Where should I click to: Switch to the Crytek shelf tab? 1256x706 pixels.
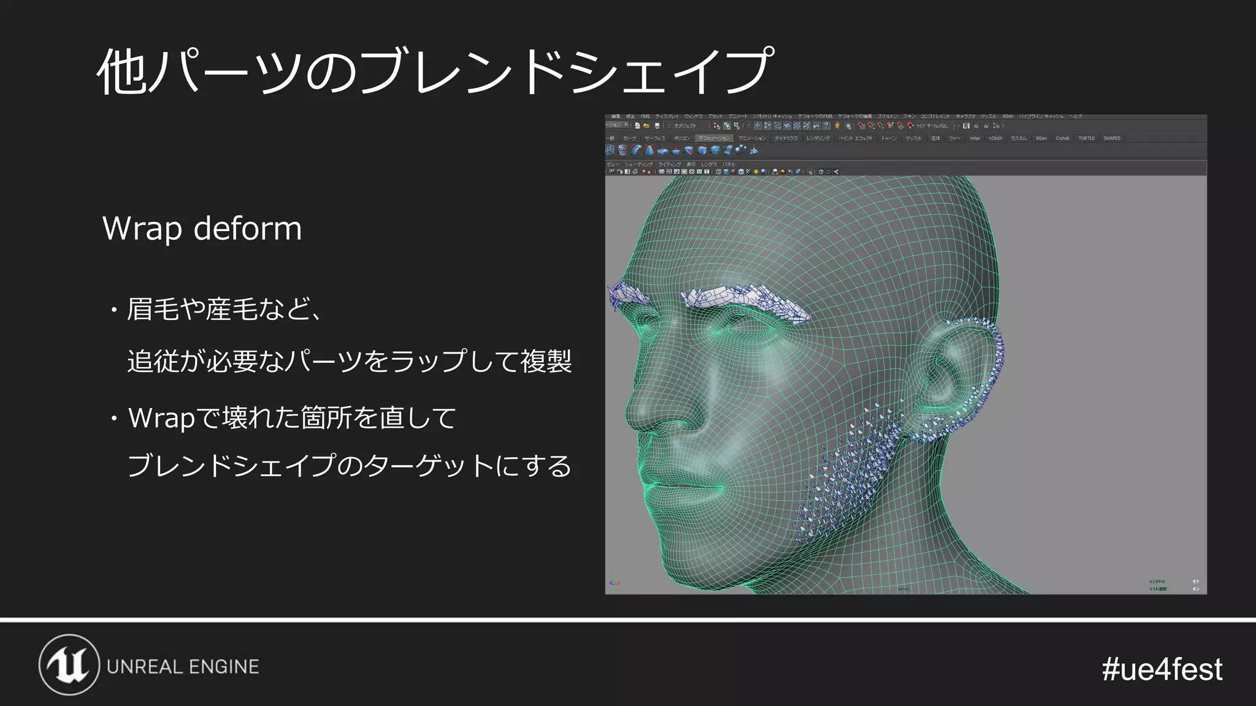pyautogui.click(x=1063, y=139)
